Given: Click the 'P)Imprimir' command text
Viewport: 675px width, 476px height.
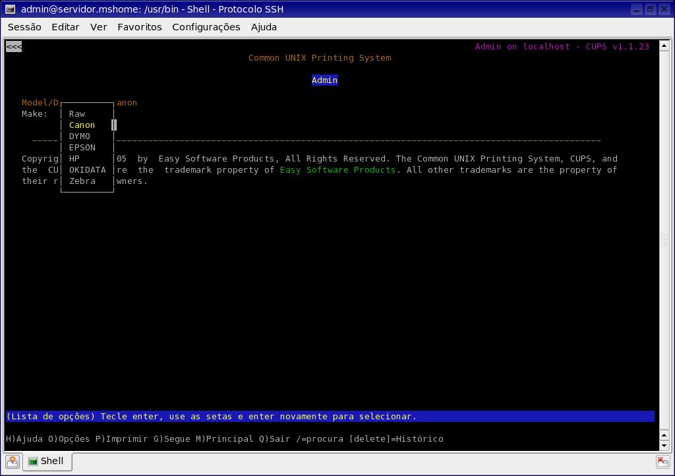Looking at the screenshot, I should pos(122,439).
